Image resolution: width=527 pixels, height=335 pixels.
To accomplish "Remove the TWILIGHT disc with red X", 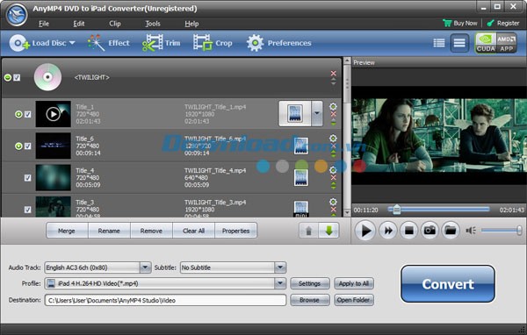I will pyautogui.click(x=333, y=73).
